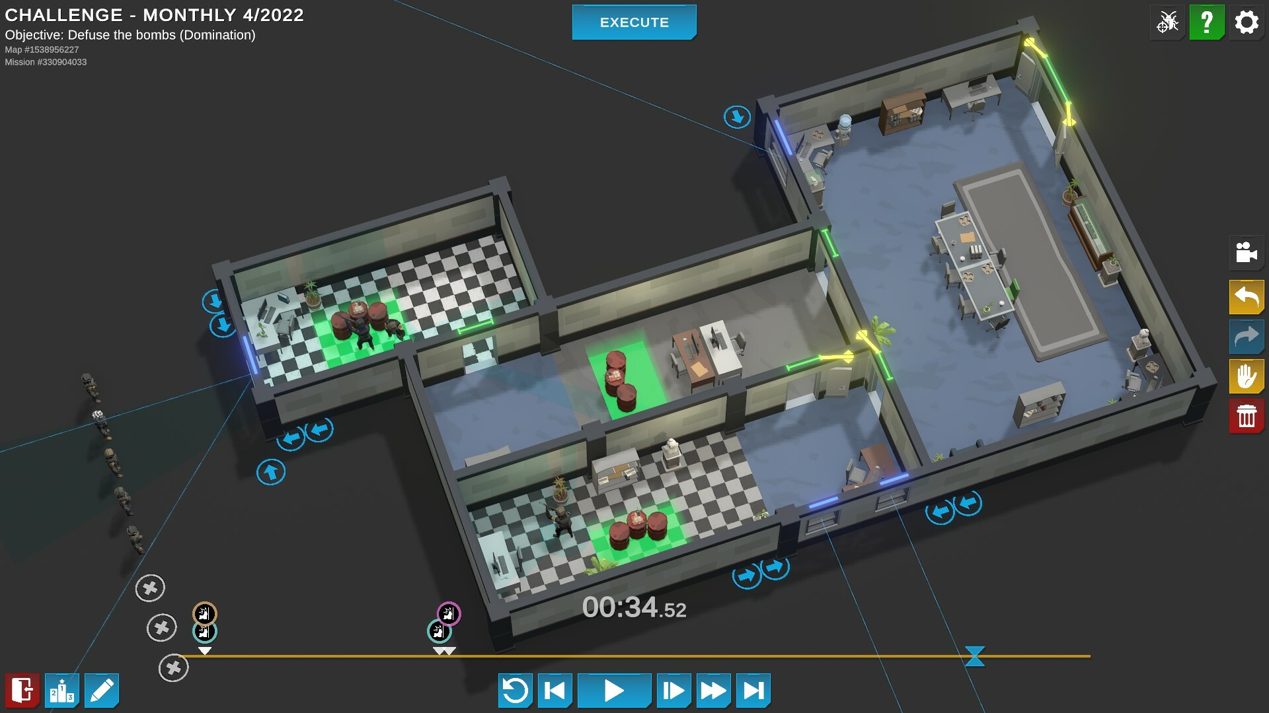The image size is (1269, 713).
Task: Restart the plan with the loop icon
Action: coord(516,691)
